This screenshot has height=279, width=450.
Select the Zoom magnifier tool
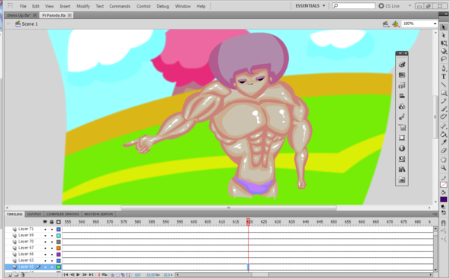444,168
